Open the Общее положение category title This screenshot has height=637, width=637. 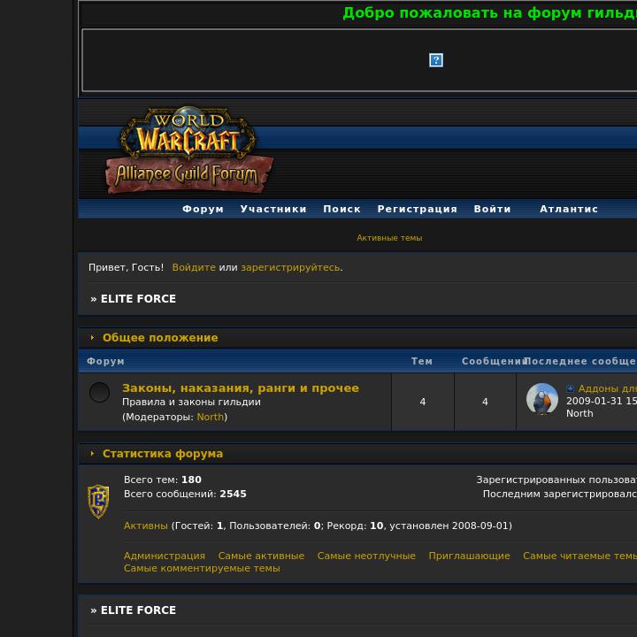[160, 338]
